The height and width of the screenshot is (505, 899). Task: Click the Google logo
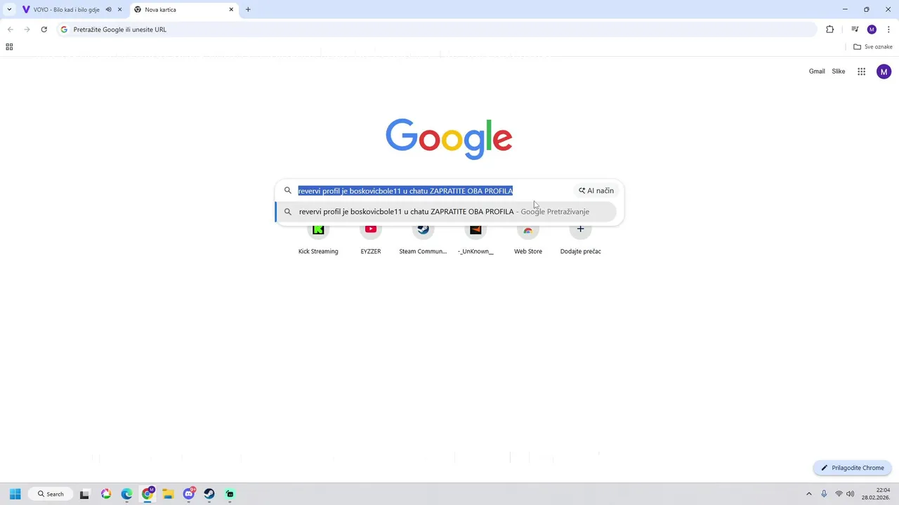[449, 139]
